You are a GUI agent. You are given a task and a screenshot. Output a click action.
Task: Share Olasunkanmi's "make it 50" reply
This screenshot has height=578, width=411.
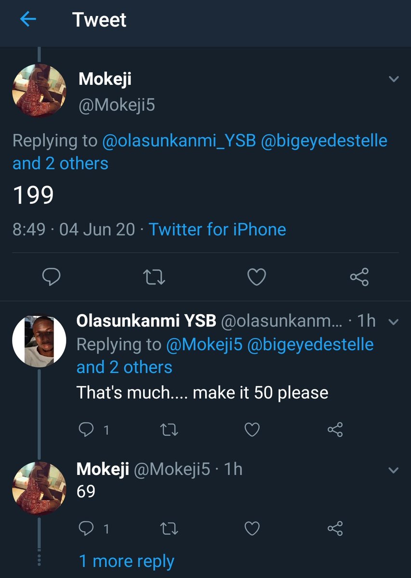click(335, 429)
